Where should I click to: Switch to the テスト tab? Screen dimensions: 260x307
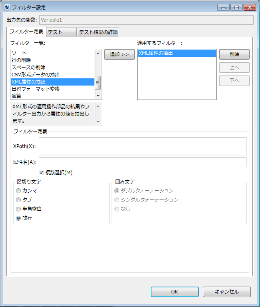pyautogui.click(x=61, y=32)
